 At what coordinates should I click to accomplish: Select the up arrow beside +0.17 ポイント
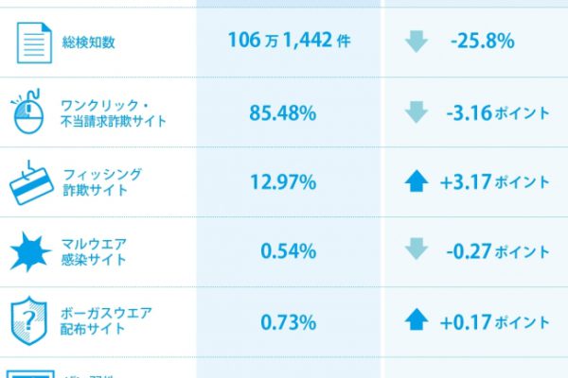[x=417, y=319]
